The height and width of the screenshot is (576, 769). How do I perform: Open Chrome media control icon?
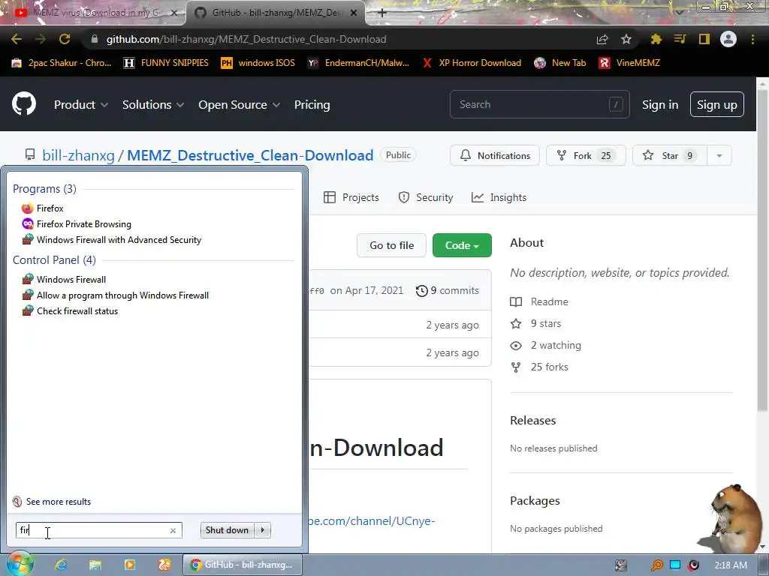(680, 39)
